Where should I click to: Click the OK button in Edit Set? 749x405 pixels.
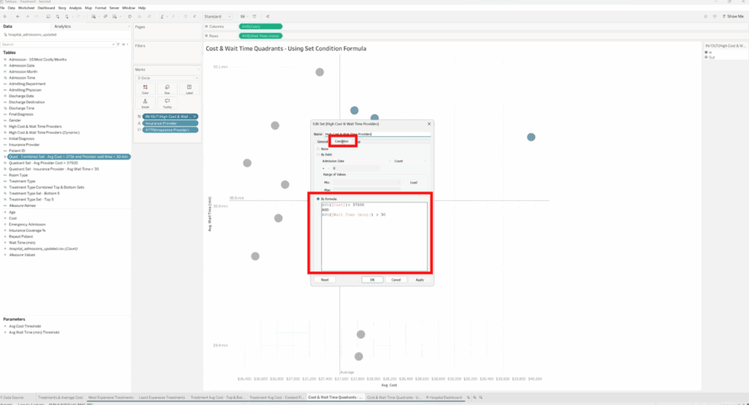(x=372, y=280)
